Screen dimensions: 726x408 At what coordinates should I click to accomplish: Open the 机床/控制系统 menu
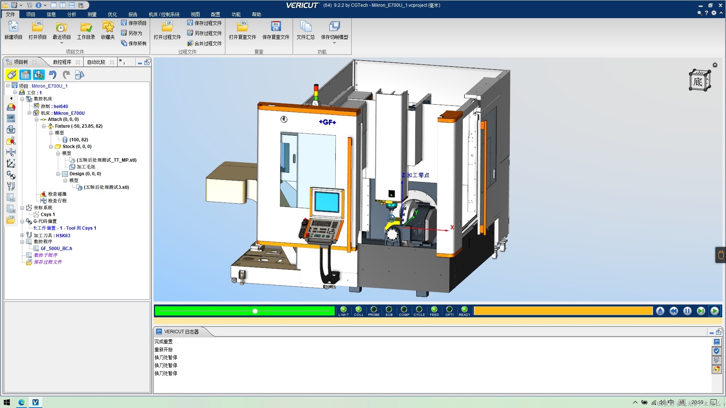point(164,14)
